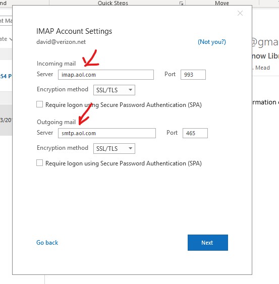Click the Quick Steps dialog launcher icon

tap(181, 3)
